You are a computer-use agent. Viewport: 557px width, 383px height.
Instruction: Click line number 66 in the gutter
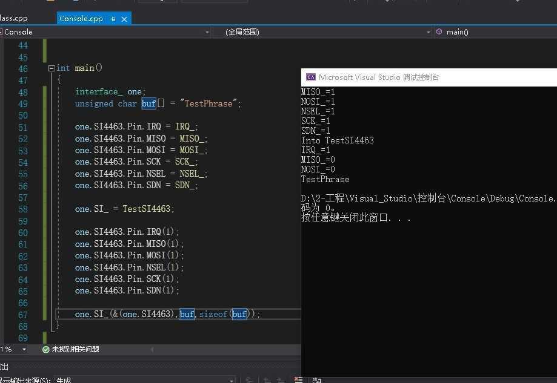23,303
